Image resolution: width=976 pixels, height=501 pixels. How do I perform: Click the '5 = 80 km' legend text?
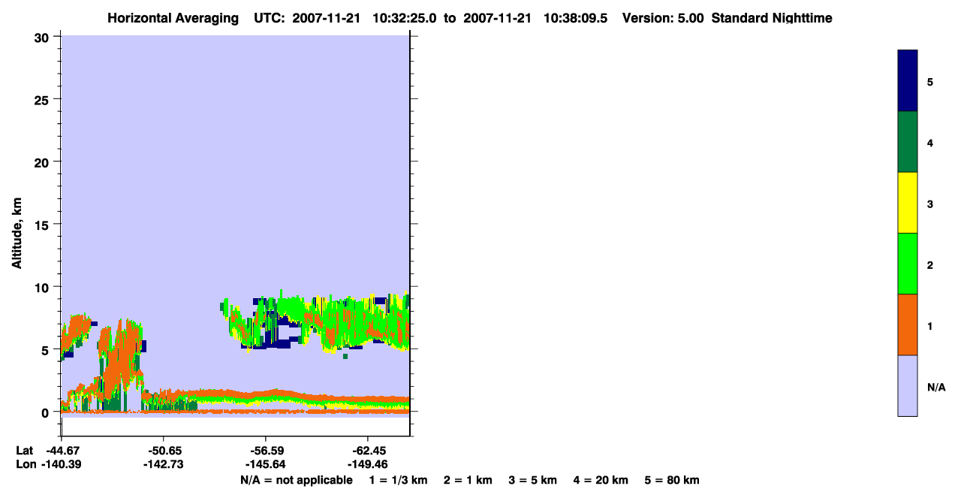pyautogui.click(x=672, y=480)
